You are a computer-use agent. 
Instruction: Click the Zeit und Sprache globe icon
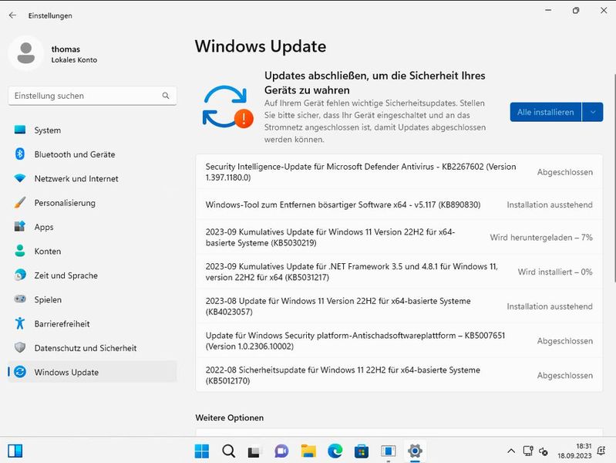(x=19, y=275)
